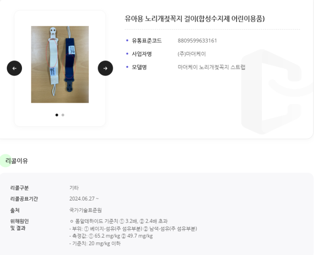Click the business name (주)마더케이
This screenshot has width=314, height=255.
click(191, 54)
